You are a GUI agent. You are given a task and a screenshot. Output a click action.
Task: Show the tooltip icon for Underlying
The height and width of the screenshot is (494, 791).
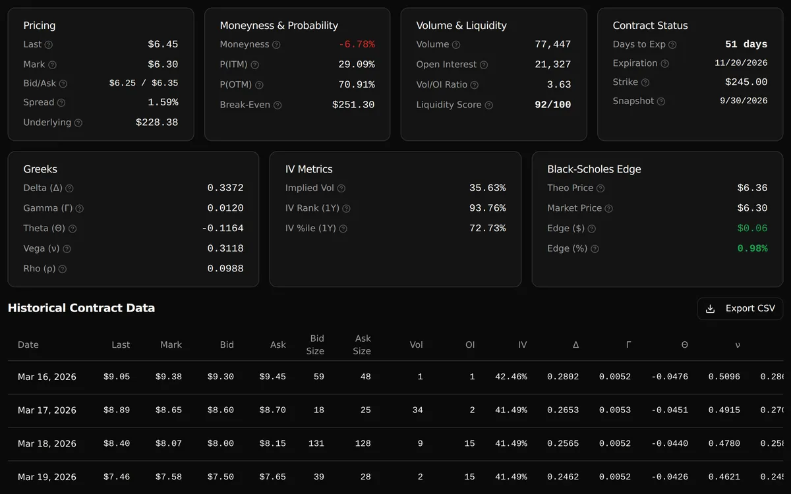78,123
